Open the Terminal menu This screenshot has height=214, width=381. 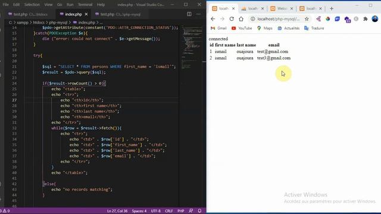pyautogui.click(x=85, y=5)
